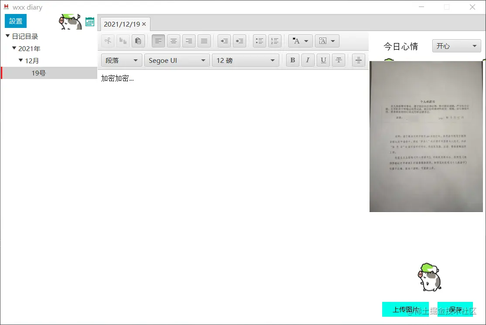486x325 pixels.
Task: Click the 設置 settings button
Action: (x=16, y=21)
